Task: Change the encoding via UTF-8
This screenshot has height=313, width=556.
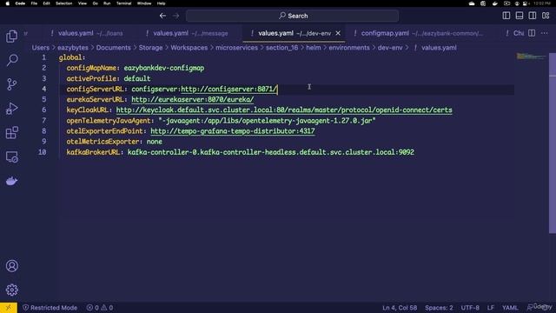Action: 470,308
